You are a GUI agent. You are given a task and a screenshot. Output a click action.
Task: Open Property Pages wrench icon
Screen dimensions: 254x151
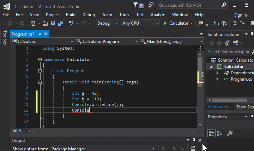[230, 133]
